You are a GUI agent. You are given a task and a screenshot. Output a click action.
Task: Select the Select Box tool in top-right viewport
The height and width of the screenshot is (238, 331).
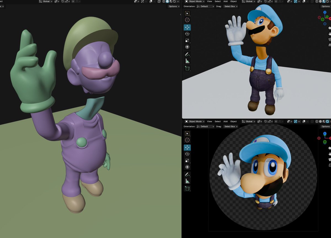[187, 13]
